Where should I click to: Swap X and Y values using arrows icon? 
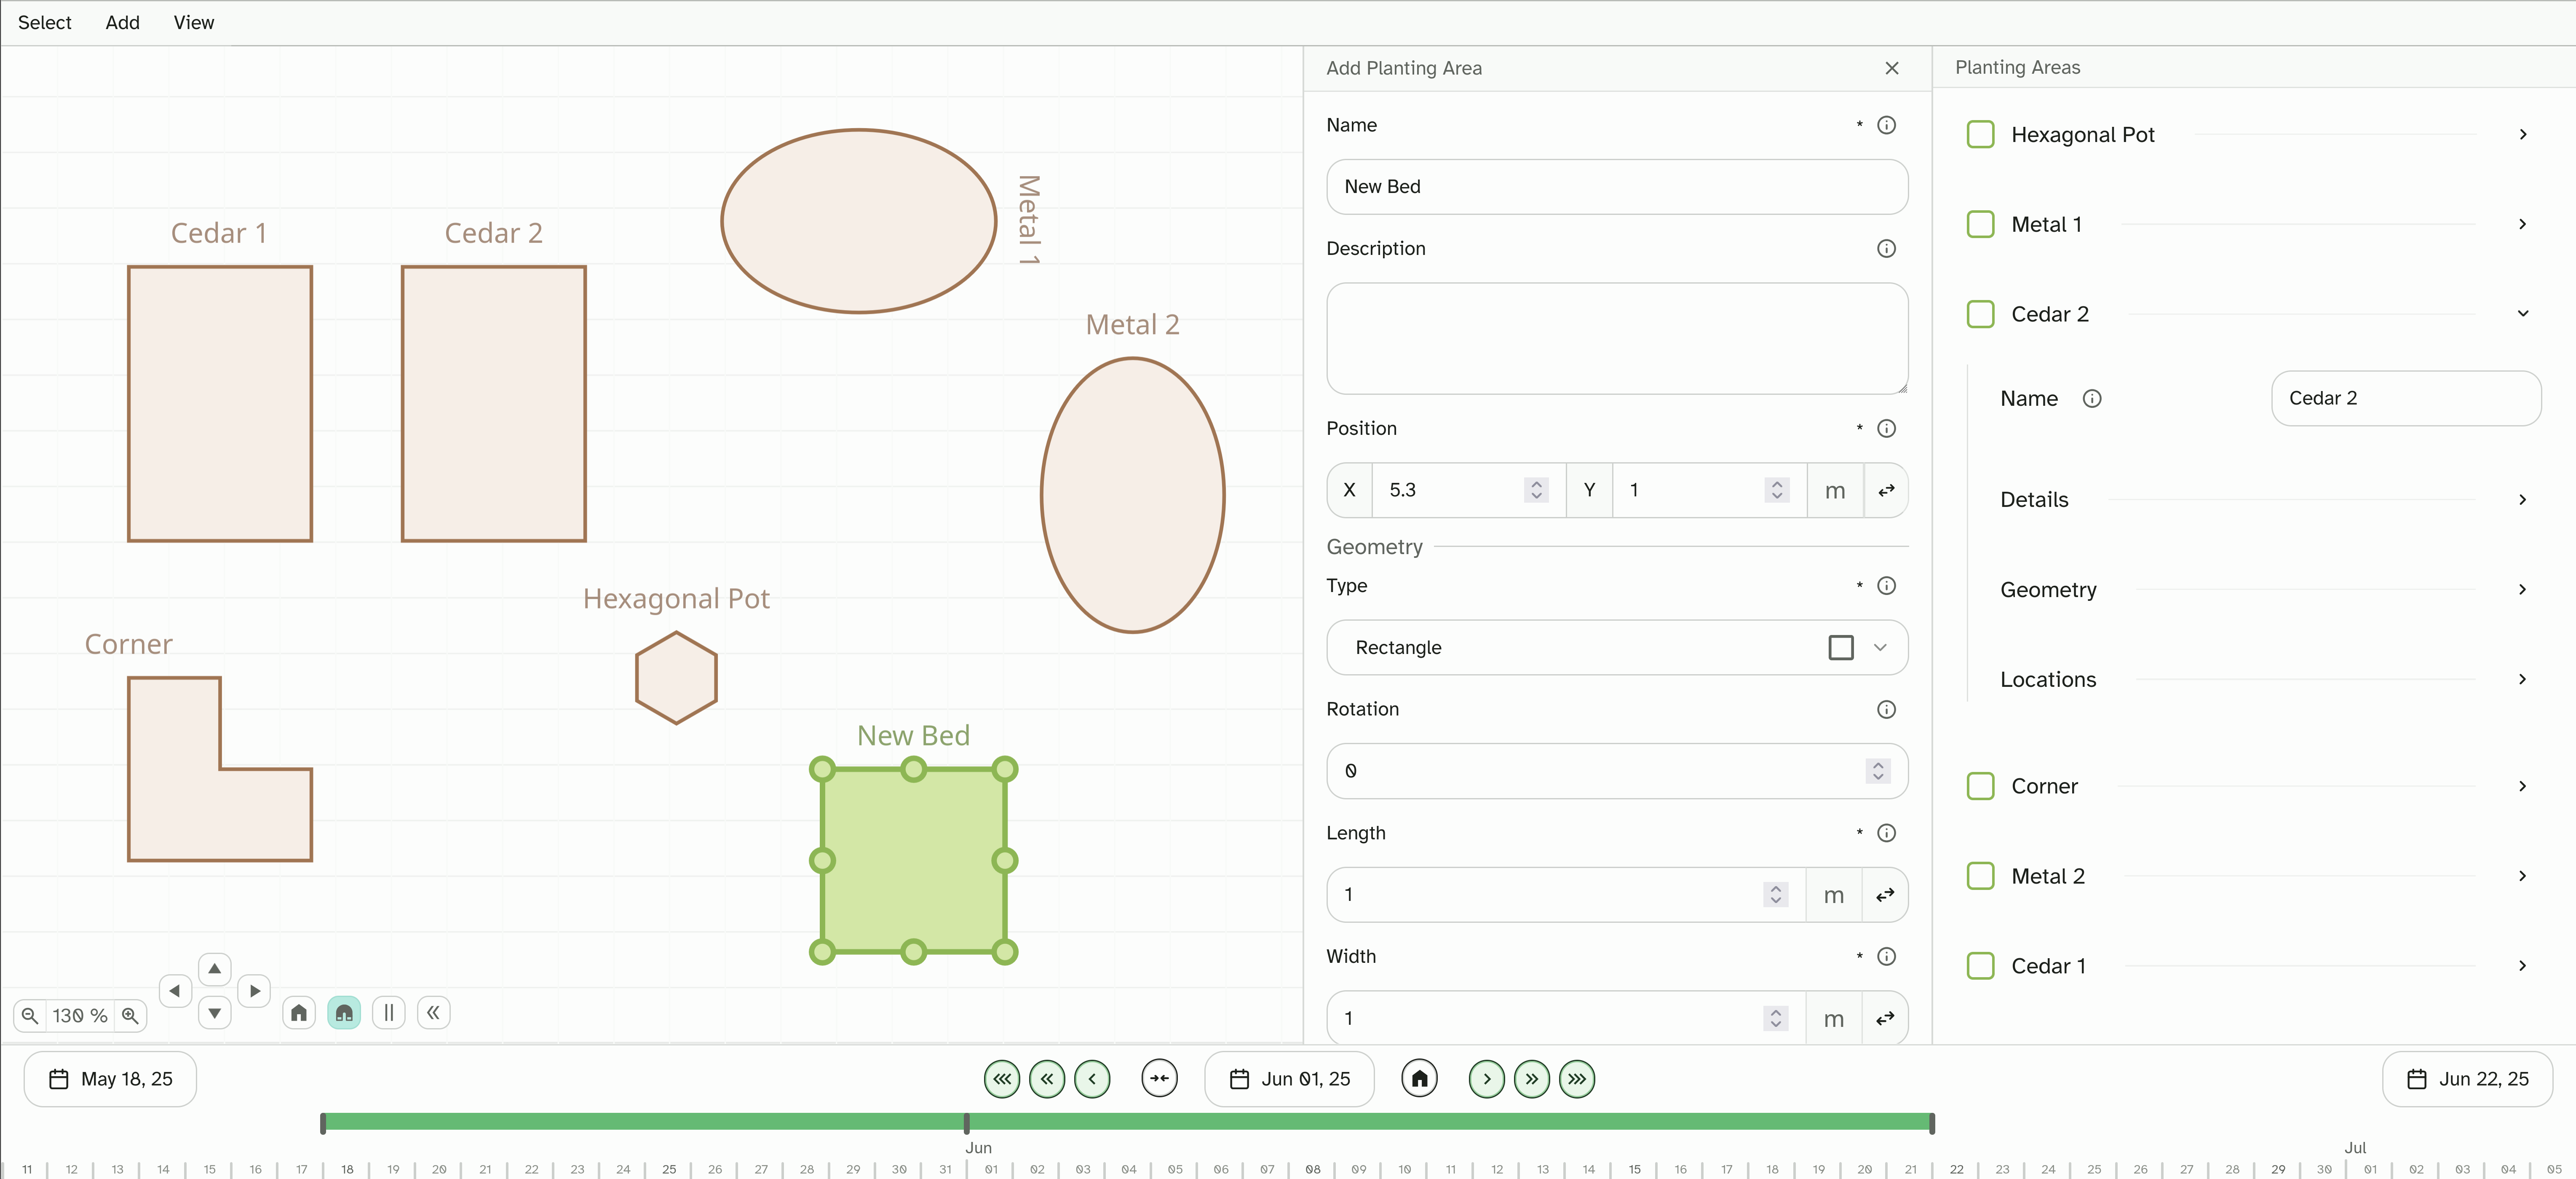coord(1886,490)
